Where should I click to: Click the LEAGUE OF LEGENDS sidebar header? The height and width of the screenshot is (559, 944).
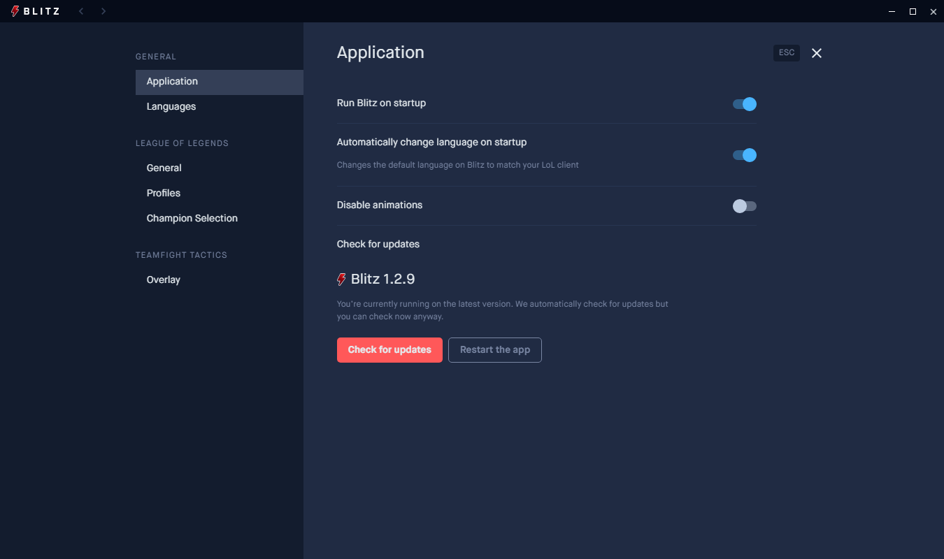tap(182, 143)
